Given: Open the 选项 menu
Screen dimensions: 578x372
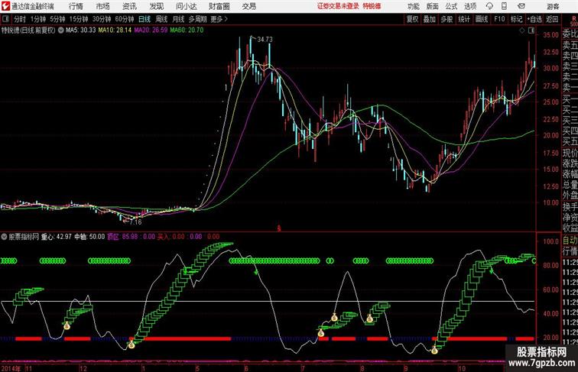Looking at the screenshot, I should [470, 6].
